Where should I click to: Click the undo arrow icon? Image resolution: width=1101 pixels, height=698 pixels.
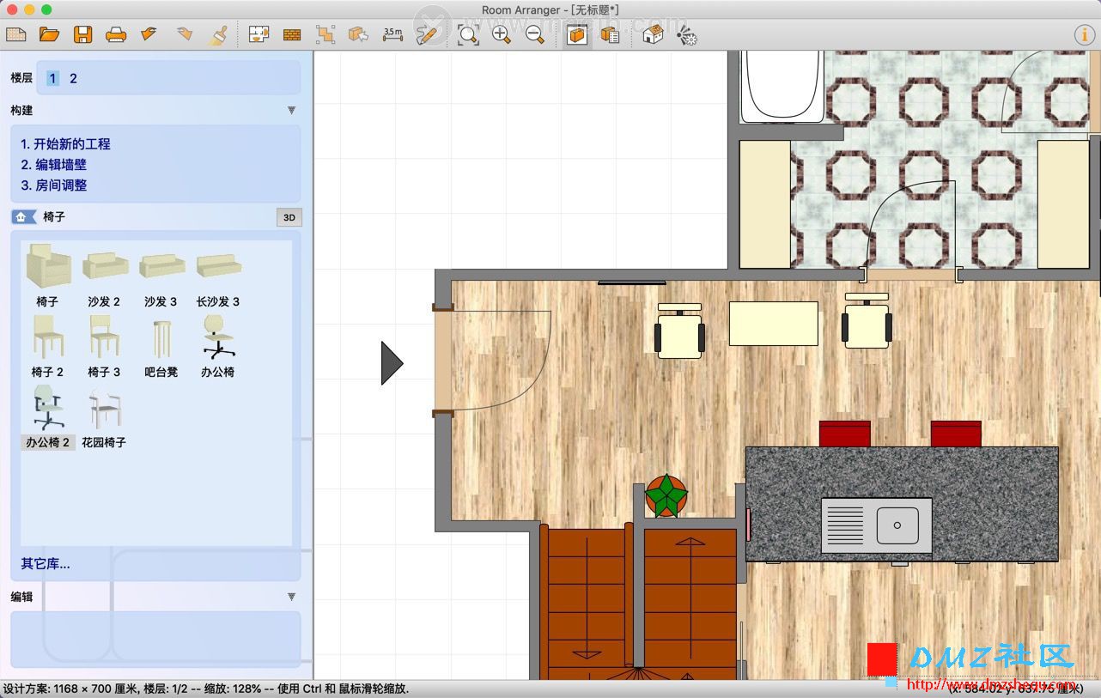click(149, 34)
